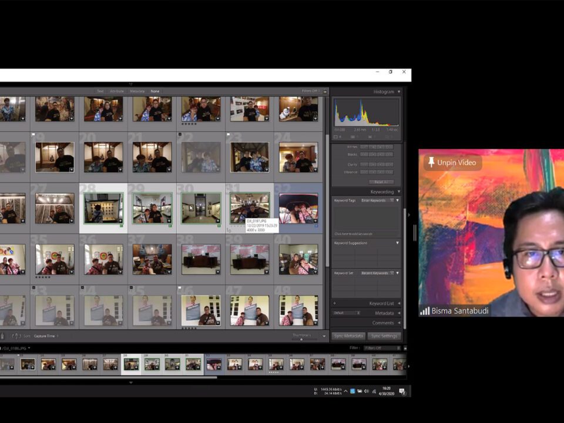Unpin the Bisma Santabudi video

pos(451,162)
